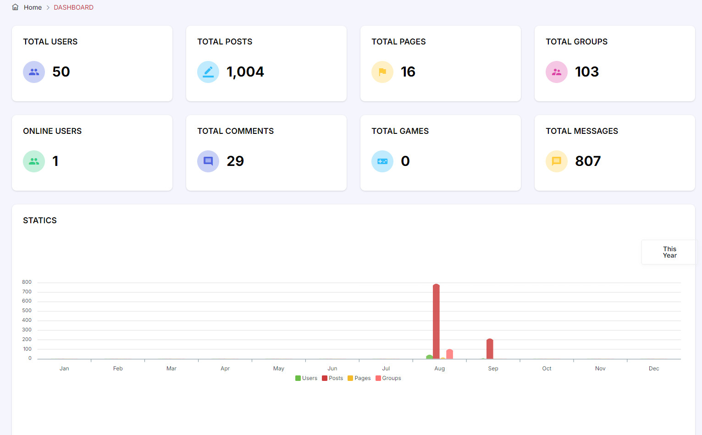Click the Total Messages yellow message icon
The height and width of the screenshot is (435, 702).
557,161
